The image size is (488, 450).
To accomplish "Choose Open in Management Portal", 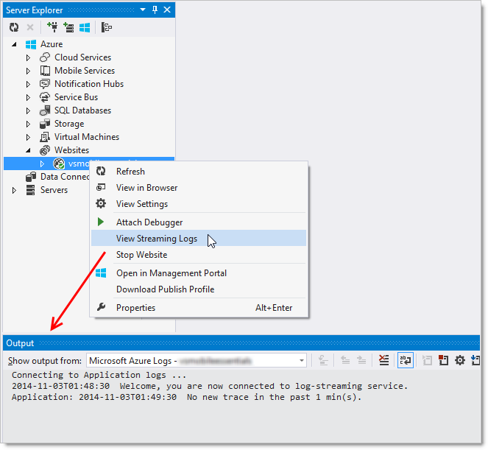I will (199, 273).
